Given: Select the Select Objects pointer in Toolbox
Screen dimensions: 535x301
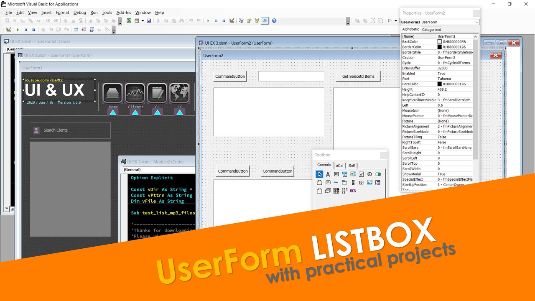Looking at the screenshot, I should click(x=320, y=174).
